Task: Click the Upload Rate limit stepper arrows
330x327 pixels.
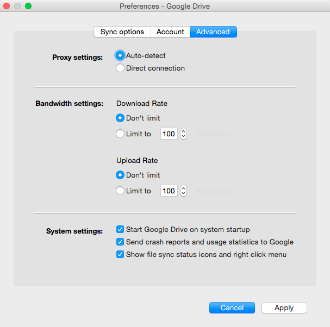Action: coord(183,191)
